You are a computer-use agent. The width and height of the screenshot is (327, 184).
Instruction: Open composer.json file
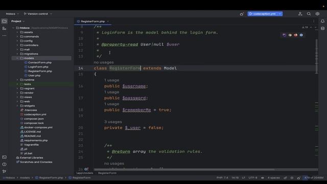click(34, 119)
